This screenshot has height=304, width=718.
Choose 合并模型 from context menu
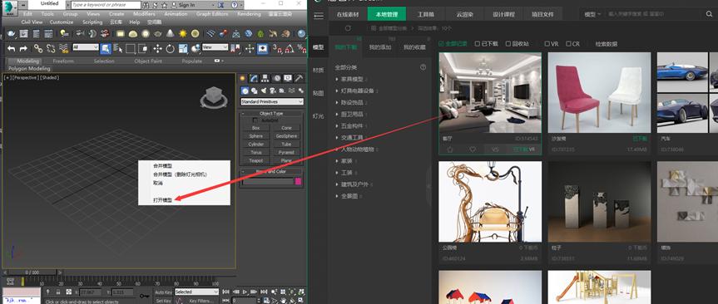162,166
